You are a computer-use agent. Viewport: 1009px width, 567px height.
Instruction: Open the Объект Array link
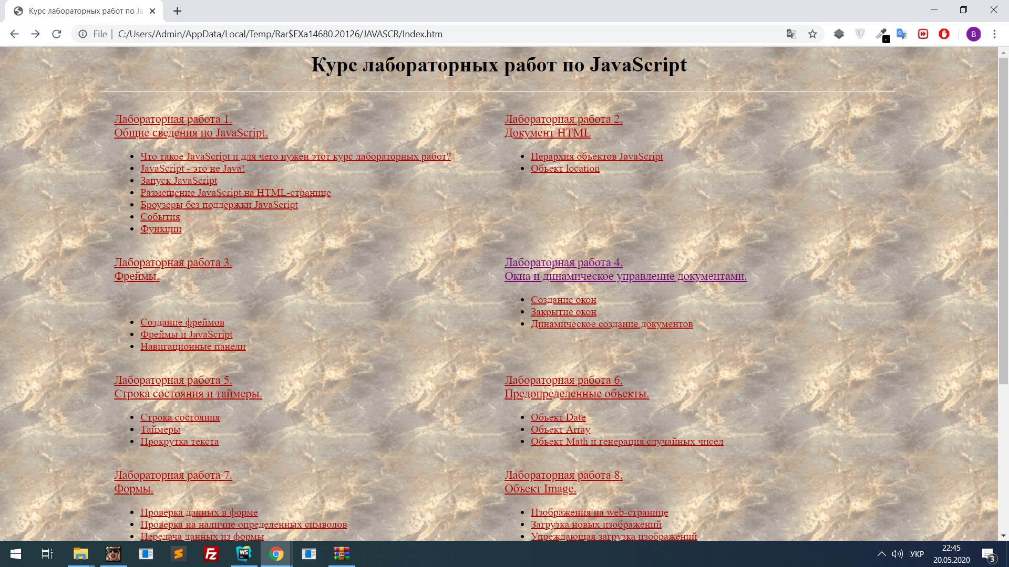561,429
